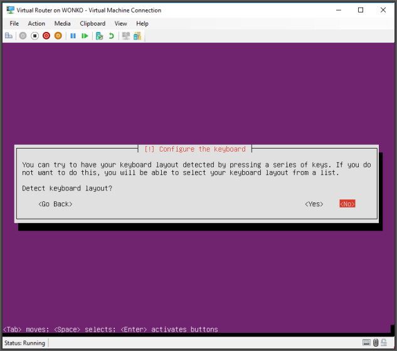The image size is (397, 351).
Task: Create a checkpoint using toolbar icon
Action: (100, 36)
